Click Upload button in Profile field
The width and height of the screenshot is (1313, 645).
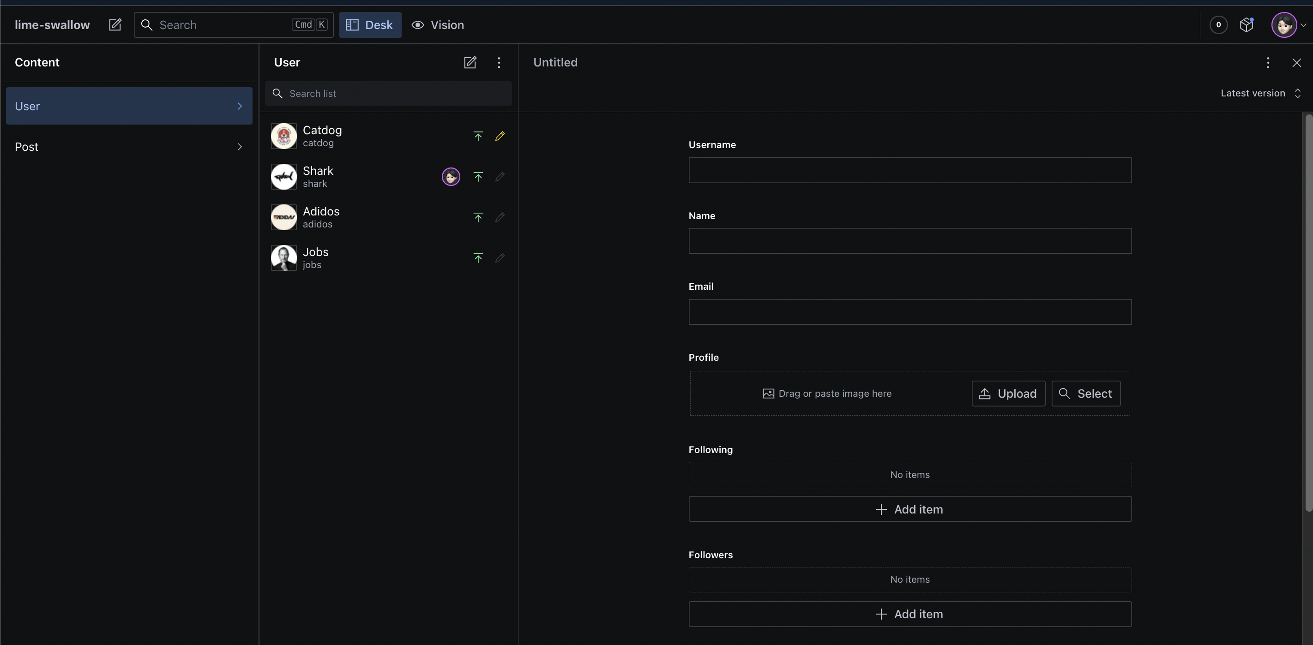tap(1008, 393)
